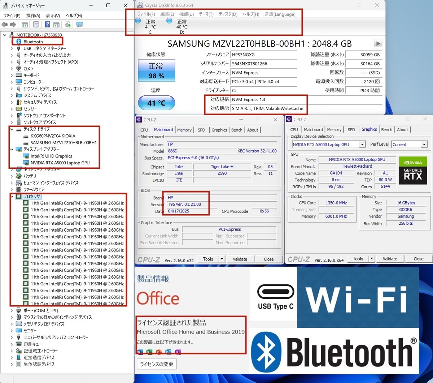Open the Display Device Selection dropdown in CPU-Z
This screenshot has height=383, width=433.
tap(362, 145)
